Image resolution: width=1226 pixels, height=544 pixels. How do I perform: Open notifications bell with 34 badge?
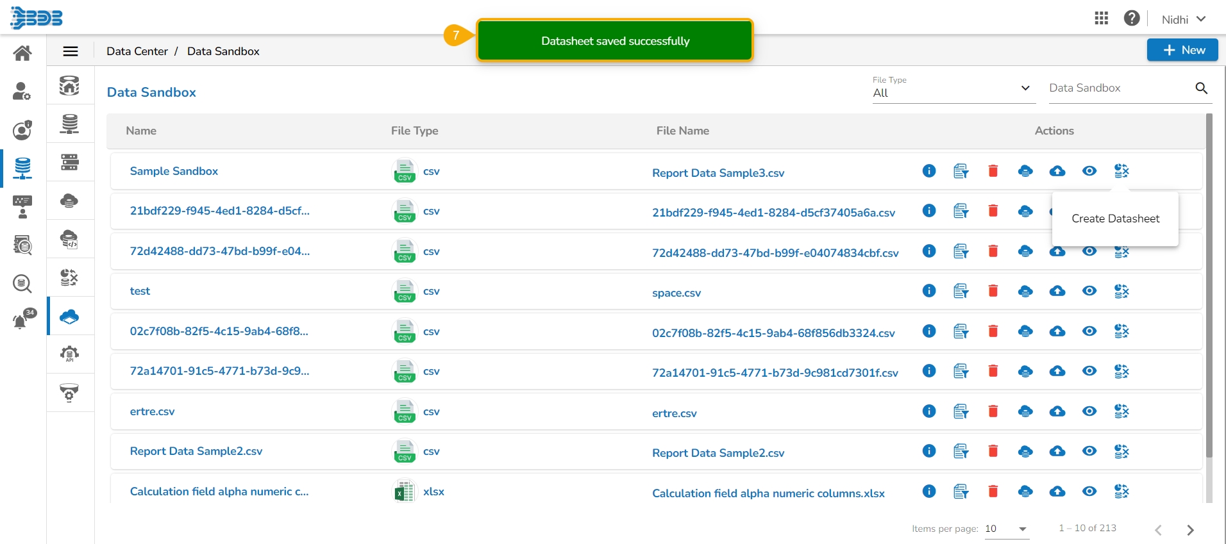pos(22,320)
